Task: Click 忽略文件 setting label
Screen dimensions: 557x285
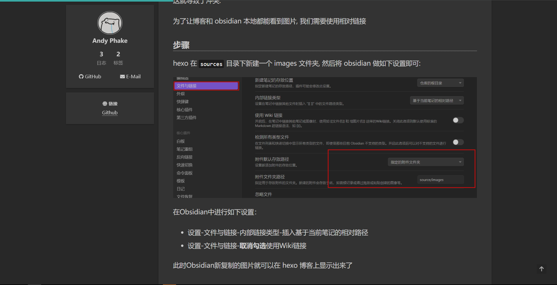Action: tap(263, 194)
